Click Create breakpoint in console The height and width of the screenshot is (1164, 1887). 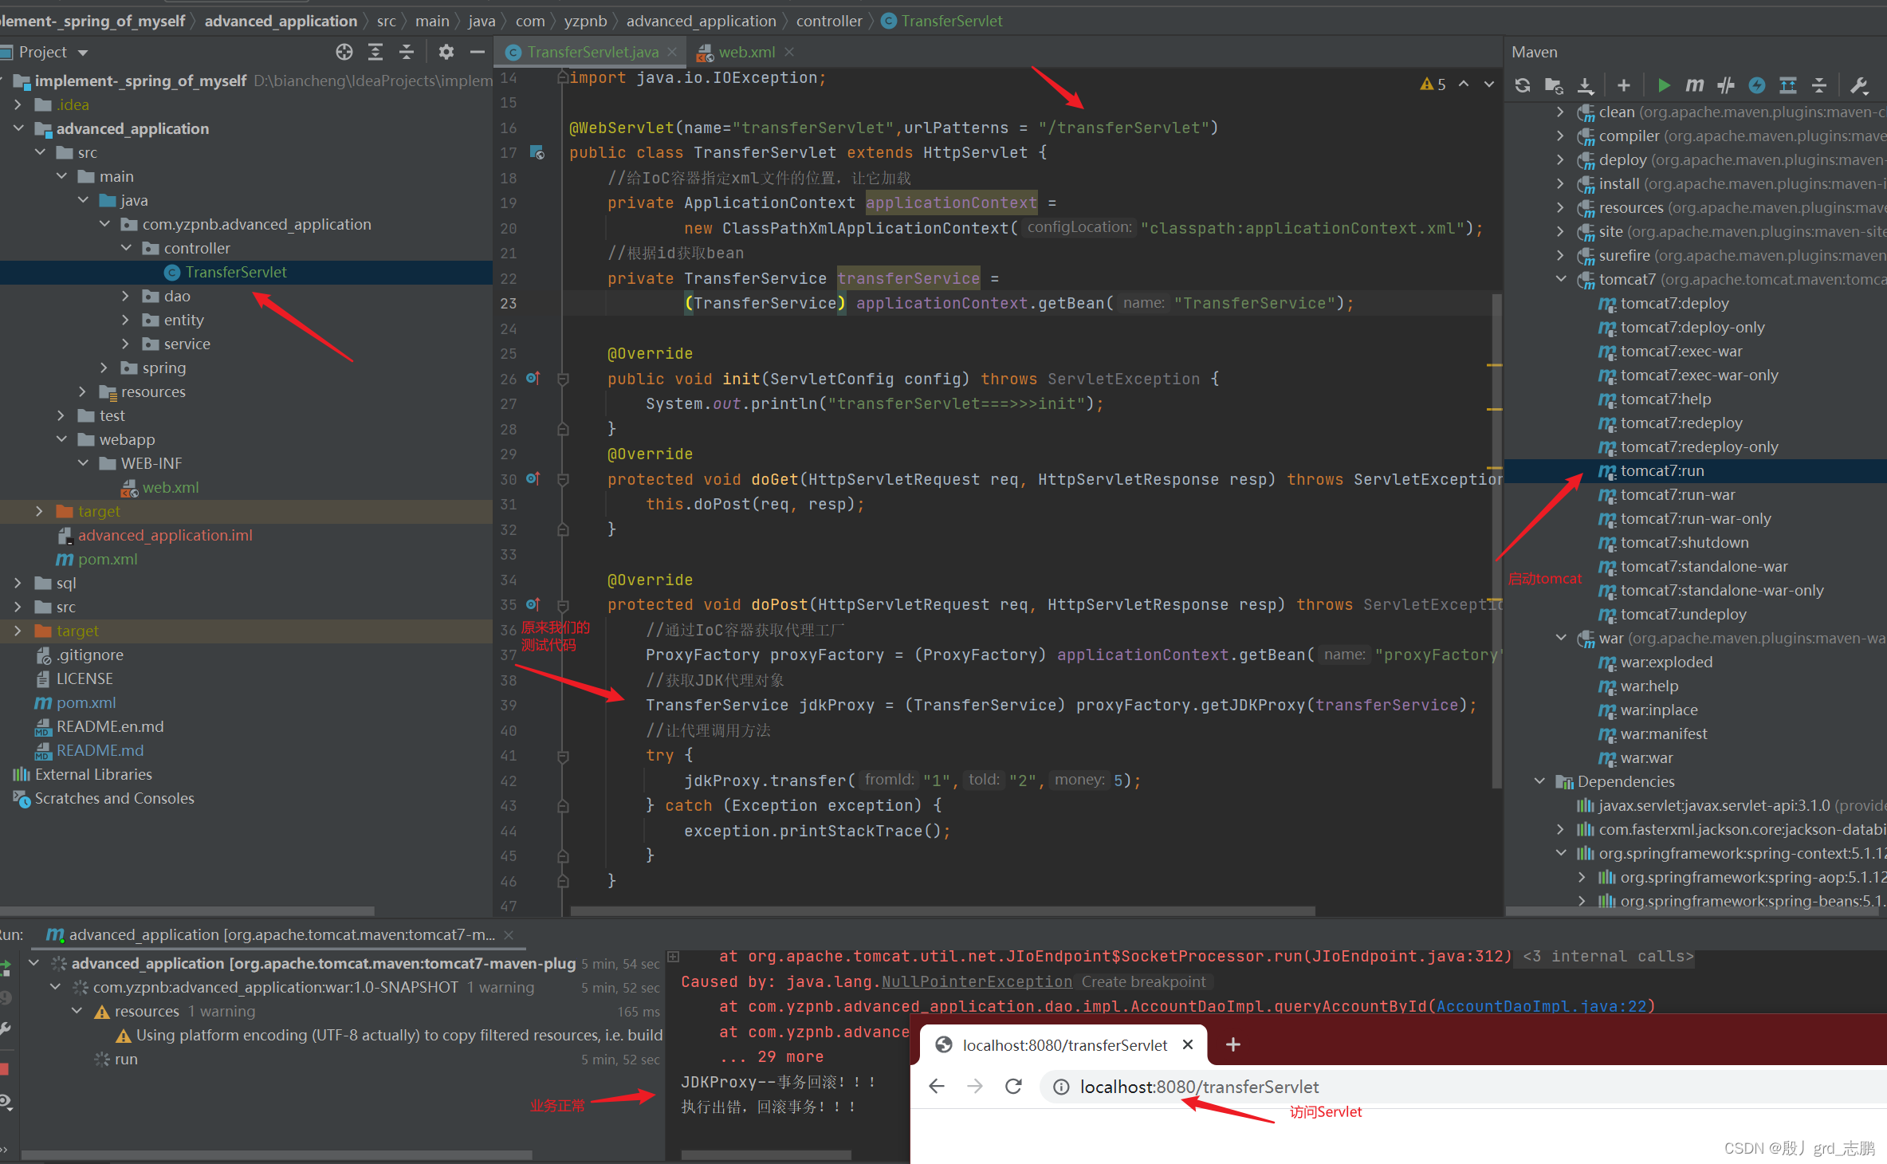1143,982
